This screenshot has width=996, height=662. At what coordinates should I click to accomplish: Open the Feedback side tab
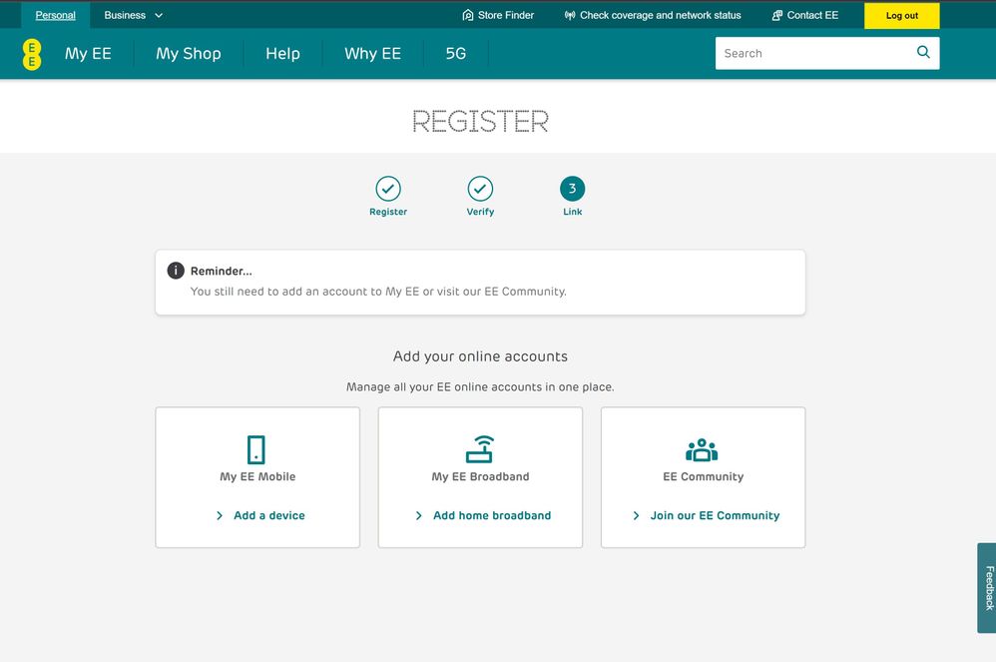coord(986,588)
